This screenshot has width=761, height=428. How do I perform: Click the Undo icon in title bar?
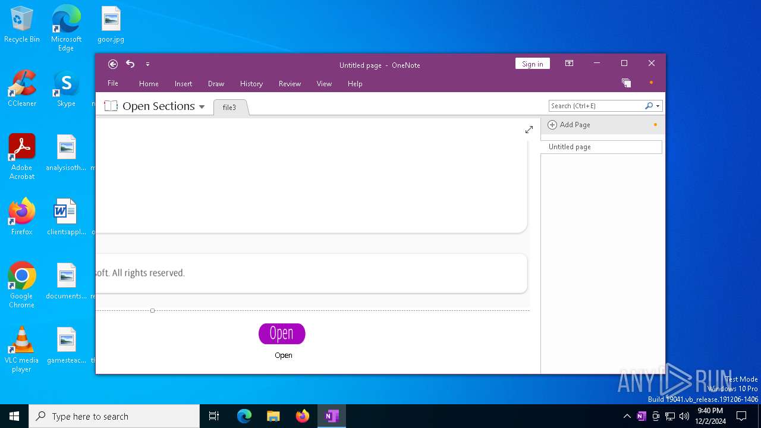coord(130,64)
